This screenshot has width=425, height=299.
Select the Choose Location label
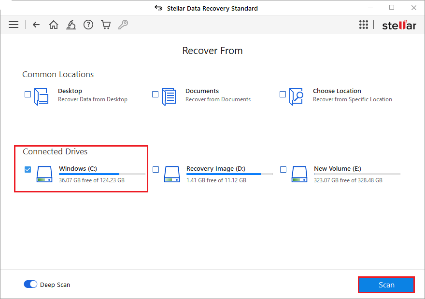point(337,91)
